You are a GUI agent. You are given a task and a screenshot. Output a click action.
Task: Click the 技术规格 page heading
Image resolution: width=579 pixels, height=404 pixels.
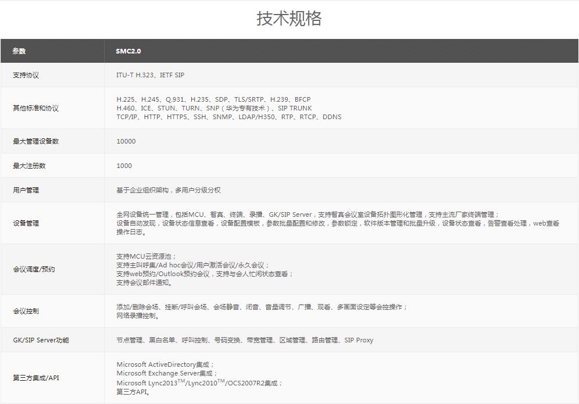click(289, 18)
